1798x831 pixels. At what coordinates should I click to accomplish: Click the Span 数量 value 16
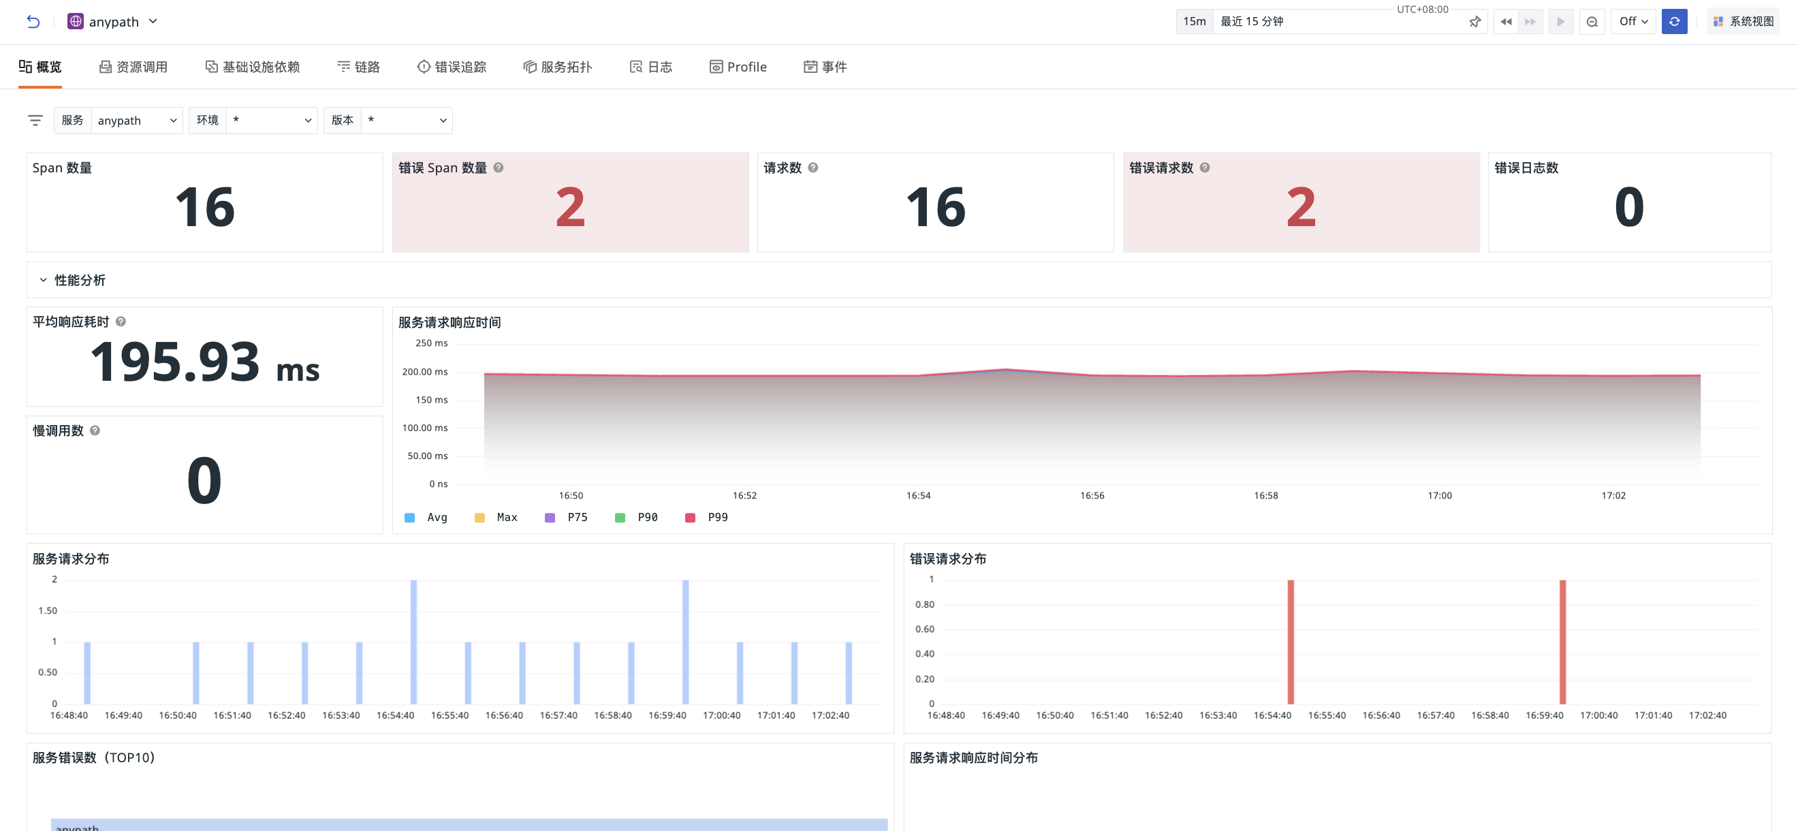204,207
